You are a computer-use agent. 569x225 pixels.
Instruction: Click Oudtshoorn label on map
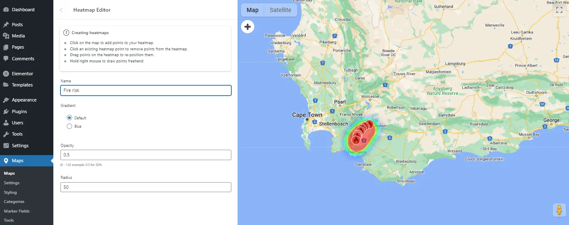[x=536, y=92]
